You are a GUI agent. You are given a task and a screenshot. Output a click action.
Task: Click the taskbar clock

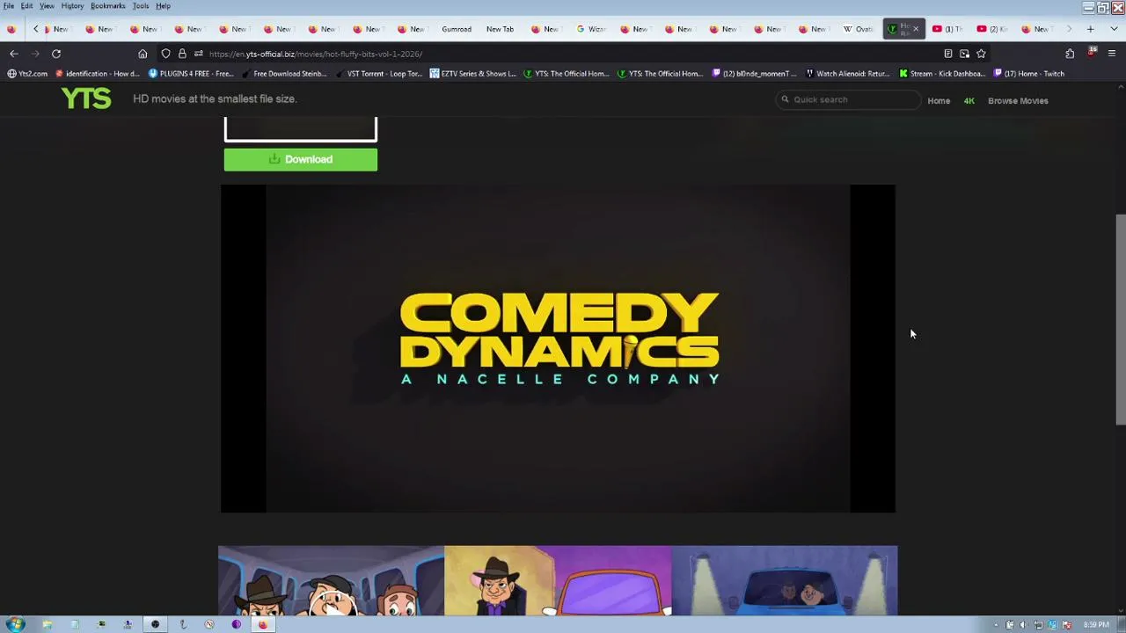(1096, 625)
